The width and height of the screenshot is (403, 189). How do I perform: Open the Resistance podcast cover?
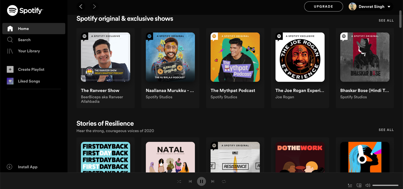tap(235, 157)
